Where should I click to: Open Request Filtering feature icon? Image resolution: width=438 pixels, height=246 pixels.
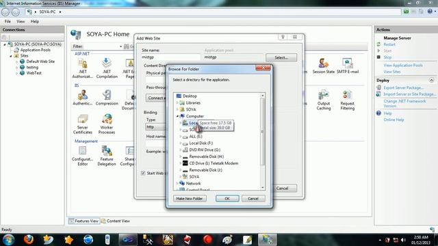348,100
